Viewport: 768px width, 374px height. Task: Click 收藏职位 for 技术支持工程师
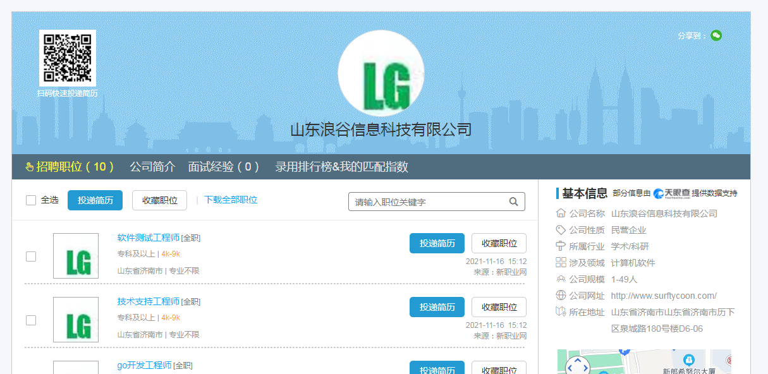pos(499,307)
